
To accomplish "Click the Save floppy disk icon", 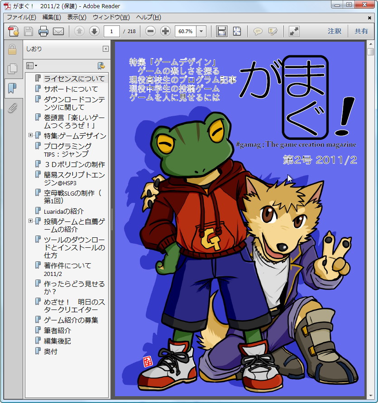I will pyautogui.click(x=29, y=31).
